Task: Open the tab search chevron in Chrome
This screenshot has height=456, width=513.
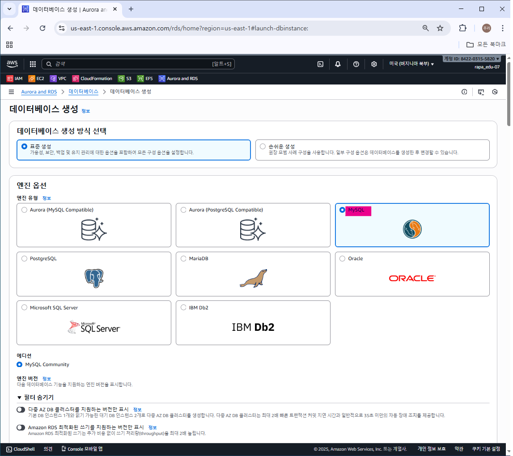Action: 9,9
